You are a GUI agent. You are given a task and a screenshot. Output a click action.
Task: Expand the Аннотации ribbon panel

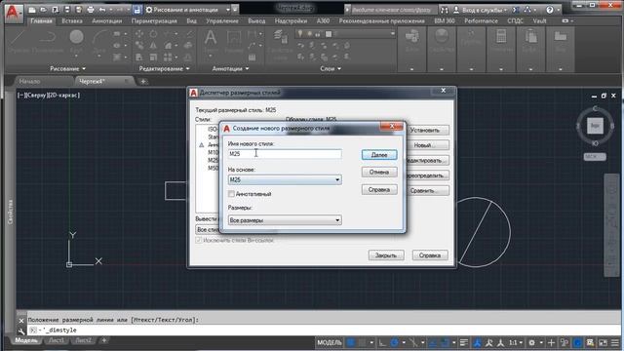(x=230, y=69)
